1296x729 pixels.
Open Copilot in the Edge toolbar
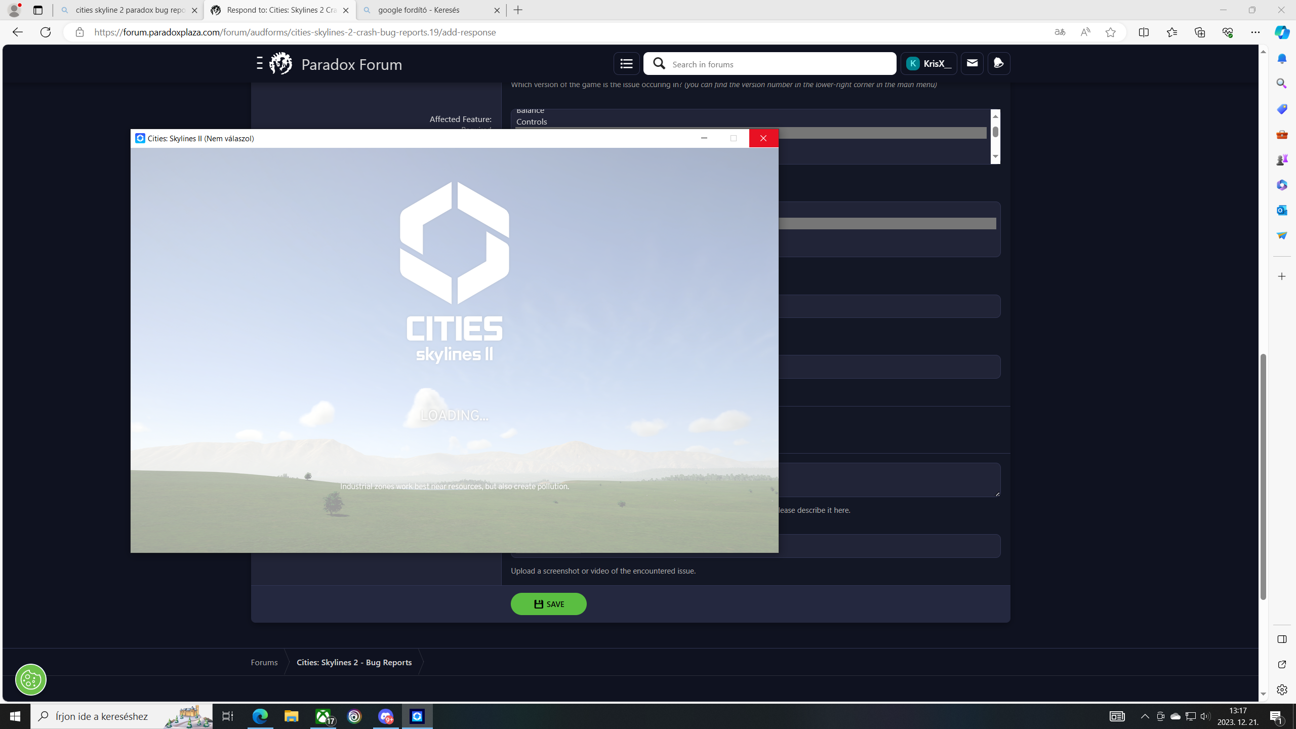click(x=1282, y=32)
